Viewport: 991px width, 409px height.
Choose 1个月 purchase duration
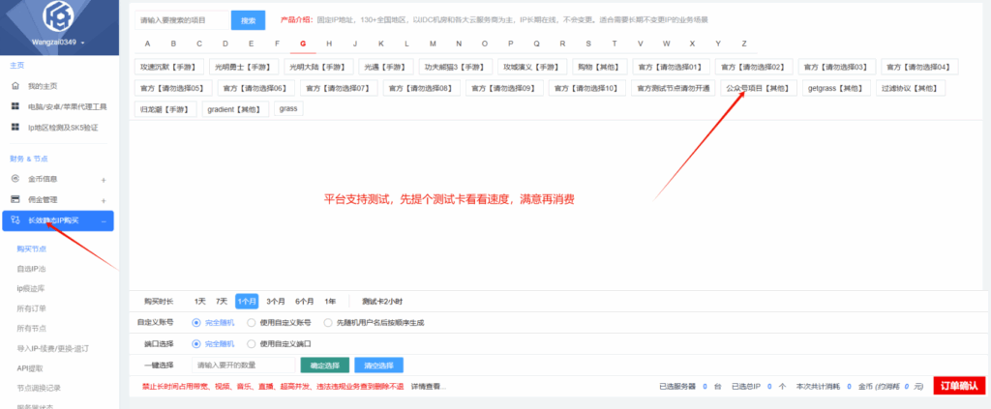pyautogui.click(x=247, y=301)
